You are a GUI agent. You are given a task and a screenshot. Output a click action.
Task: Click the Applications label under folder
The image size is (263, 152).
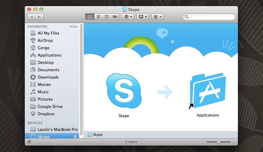coord(208,115)
